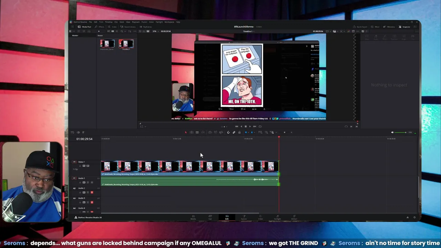Mute with the speaker volume icon
Image resolution: width=441 pixels, height=248 pixels.
(392, 132)
